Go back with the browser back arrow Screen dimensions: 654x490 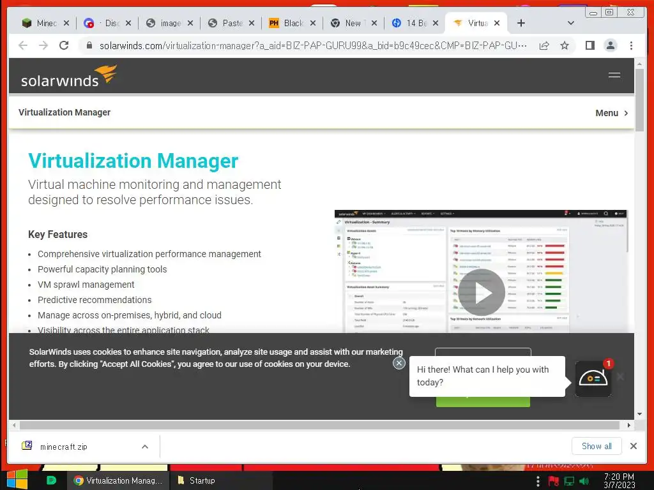point(23,45)
